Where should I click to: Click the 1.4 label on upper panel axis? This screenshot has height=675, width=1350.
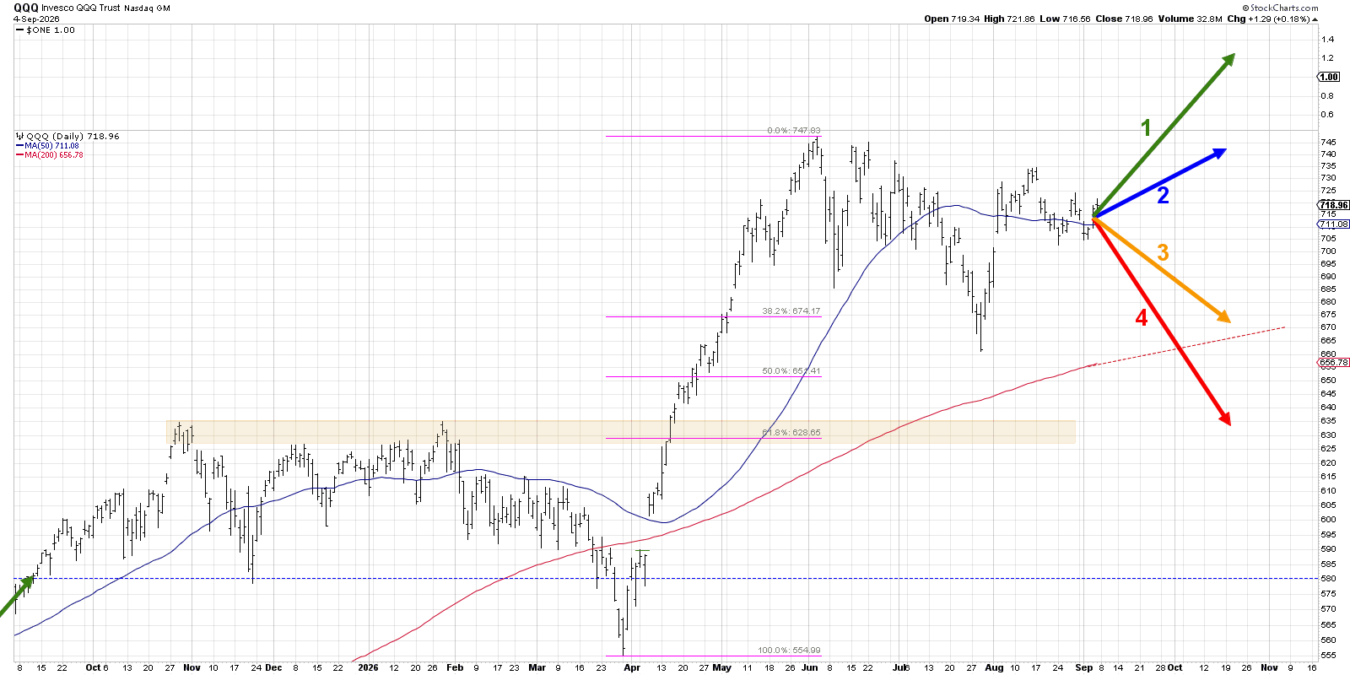1327,40
